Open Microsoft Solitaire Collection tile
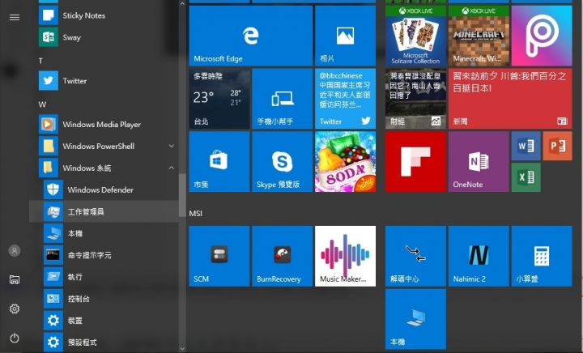Screen dimensions: 583x353 coord(415,36)
